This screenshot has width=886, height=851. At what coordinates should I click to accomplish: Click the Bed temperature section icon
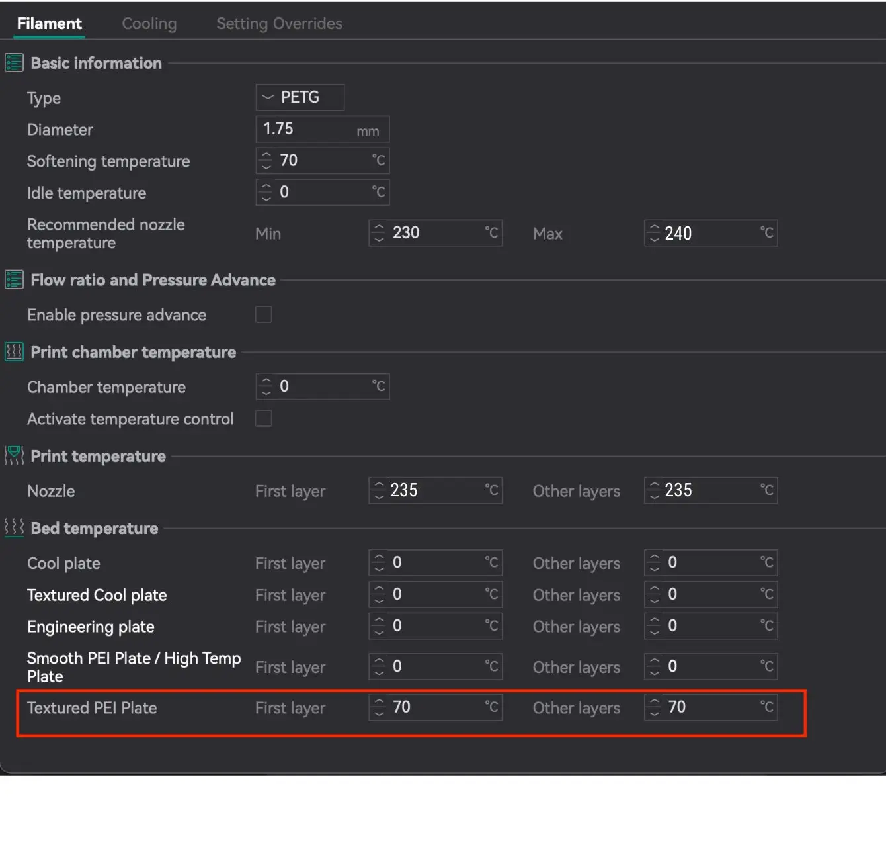click(14, 528)
